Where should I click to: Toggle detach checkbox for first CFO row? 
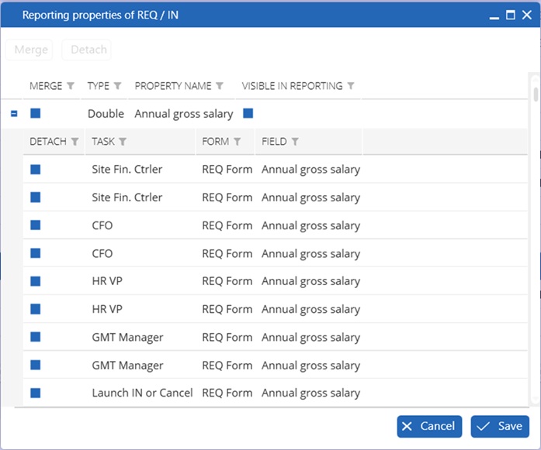coord(36,225)
